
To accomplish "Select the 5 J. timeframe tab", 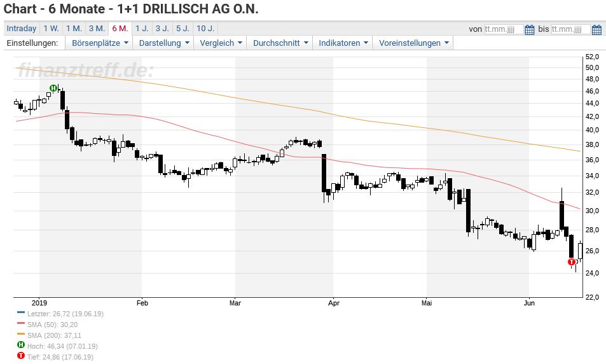I will 182,29.
